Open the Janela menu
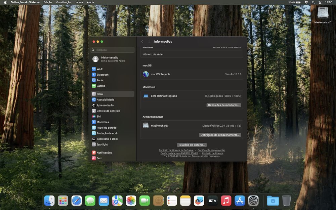The height and width of the screenshot is (210, 336). 79,2
